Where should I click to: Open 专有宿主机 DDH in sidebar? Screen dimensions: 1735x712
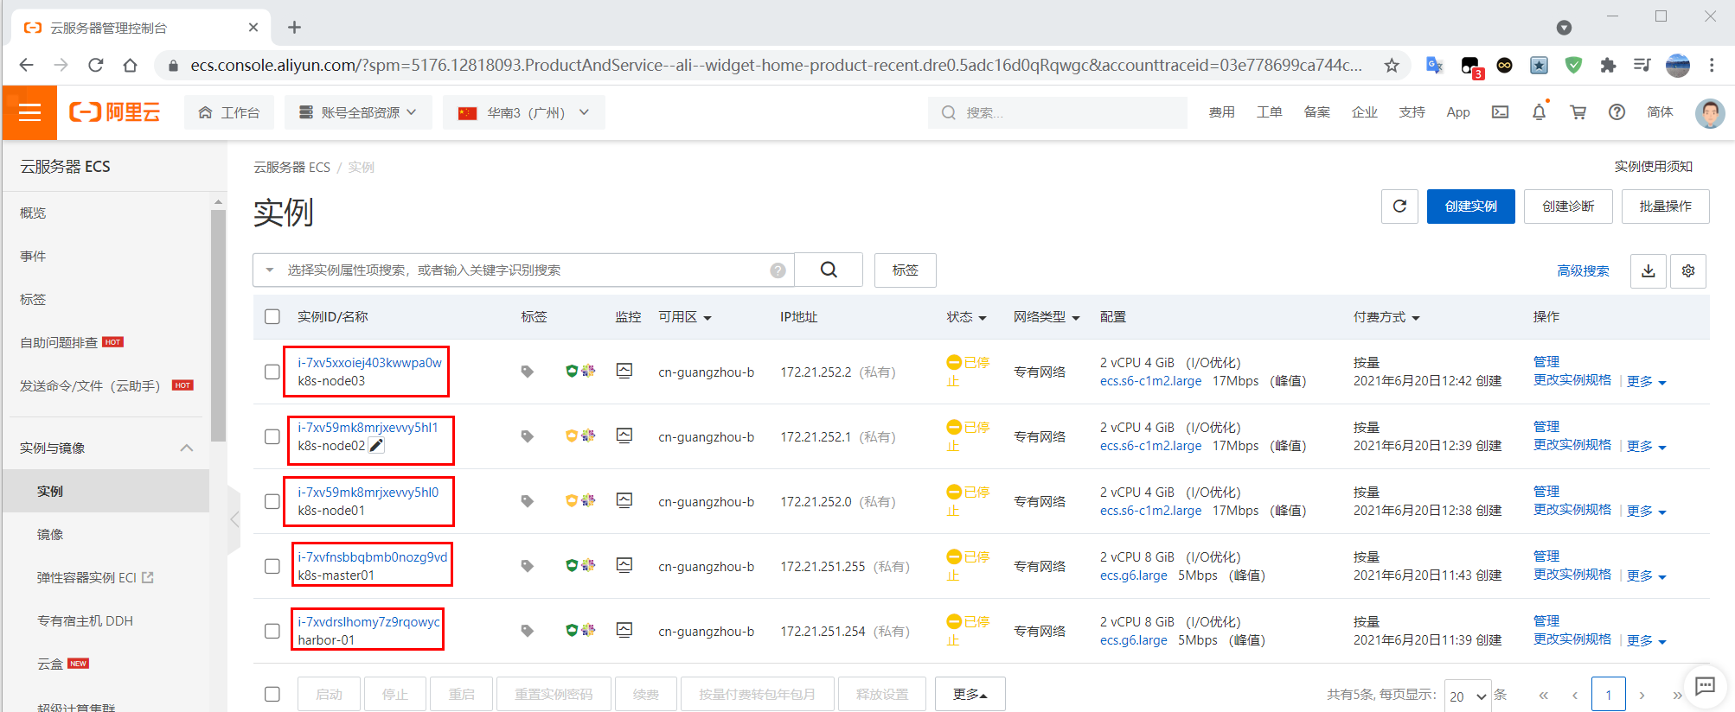pyautogui.click(x=85, y=620)
